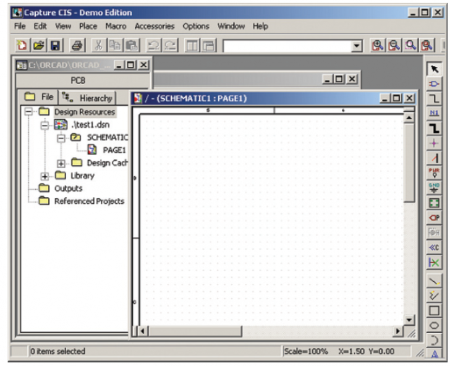Open the Place menu
Screen dimensions: 450x366
(x=88, y=26)
